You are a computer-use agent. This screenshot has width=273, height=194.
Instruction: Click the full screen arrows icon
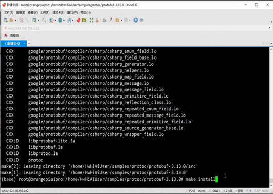(x=91, y=21)
